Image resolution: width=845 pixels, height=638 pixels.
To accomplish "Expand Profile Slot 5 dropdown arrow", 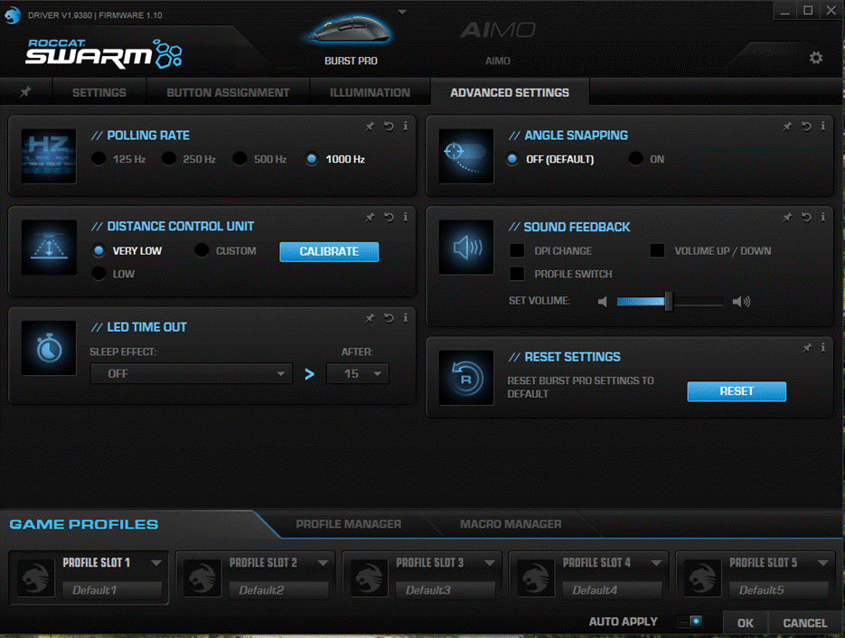I will pyautogui.click(x=823, y=563).
